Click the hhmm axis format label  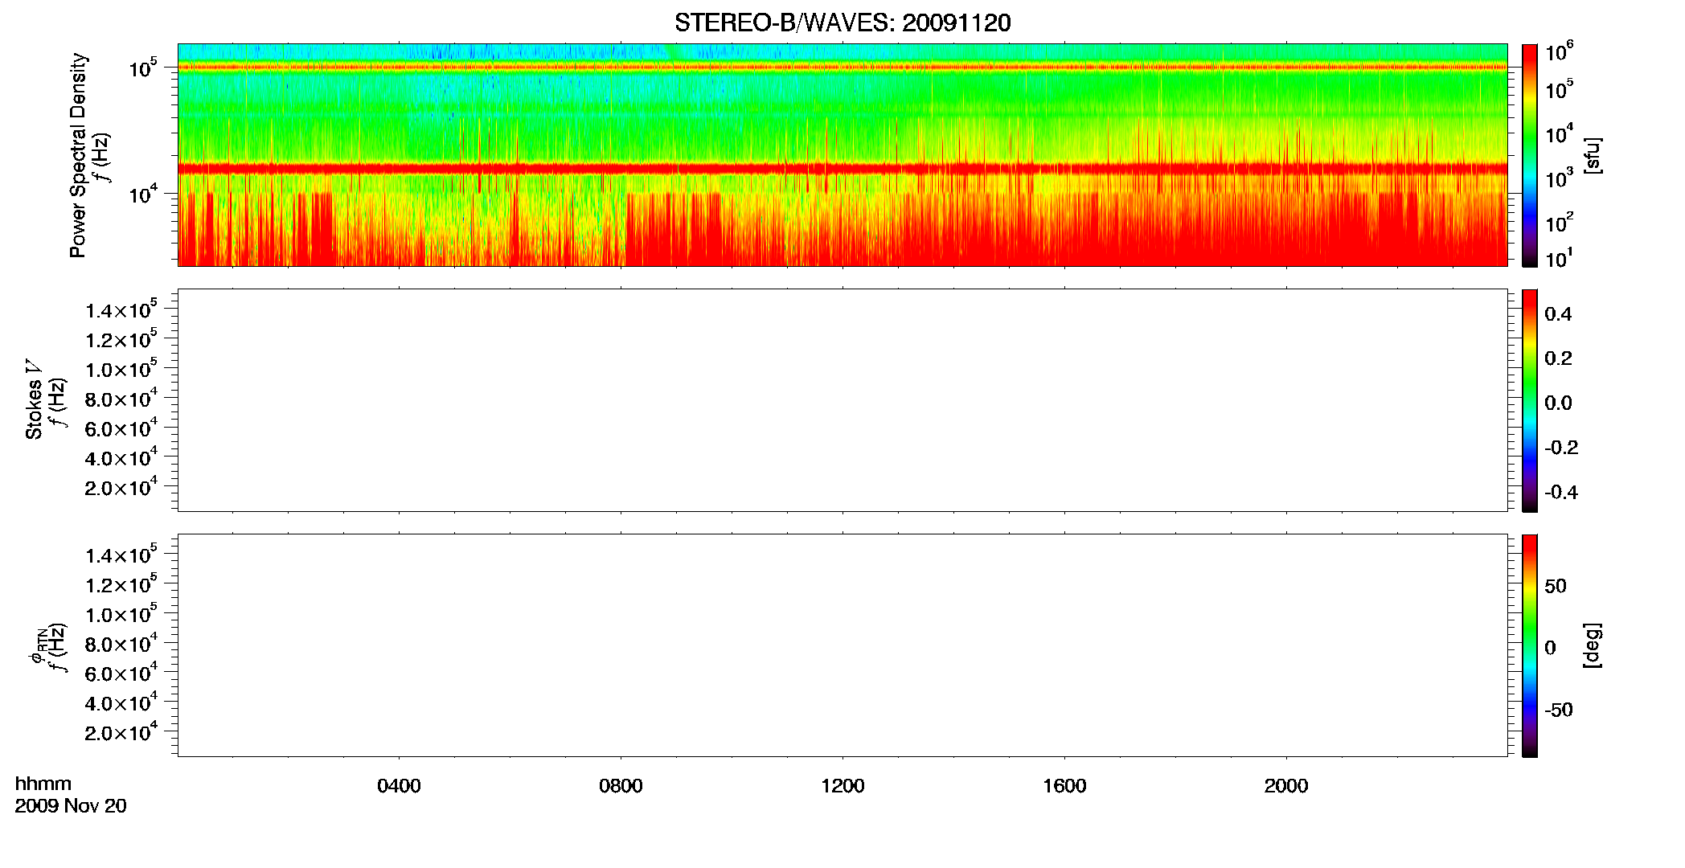click(x=43, y=784)
